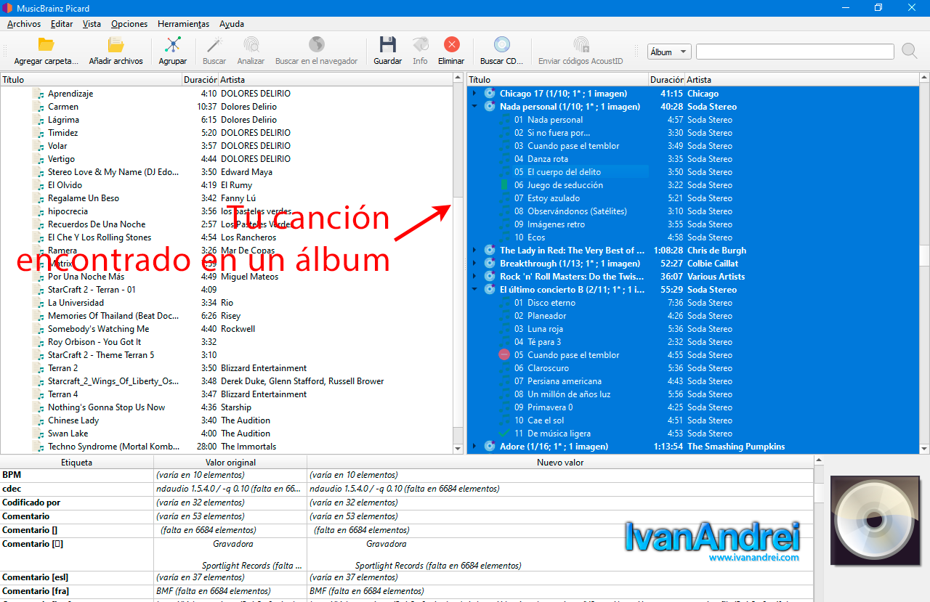Screen dimensions: 930x602
Task: Click the Buscar wand icon
Action: tap(214, 44)
